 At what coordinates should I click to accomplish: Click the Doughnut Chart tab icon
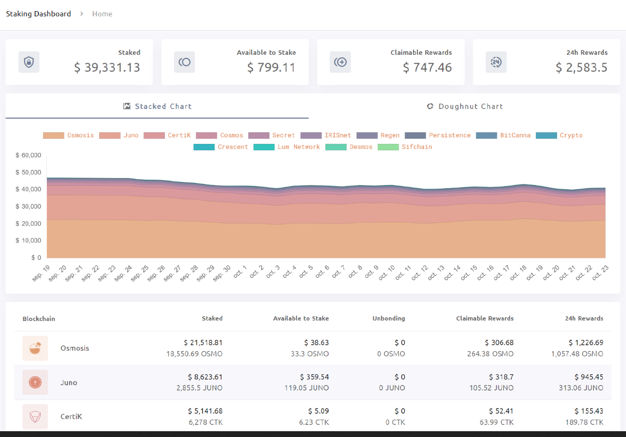click(x=430, y=106)
